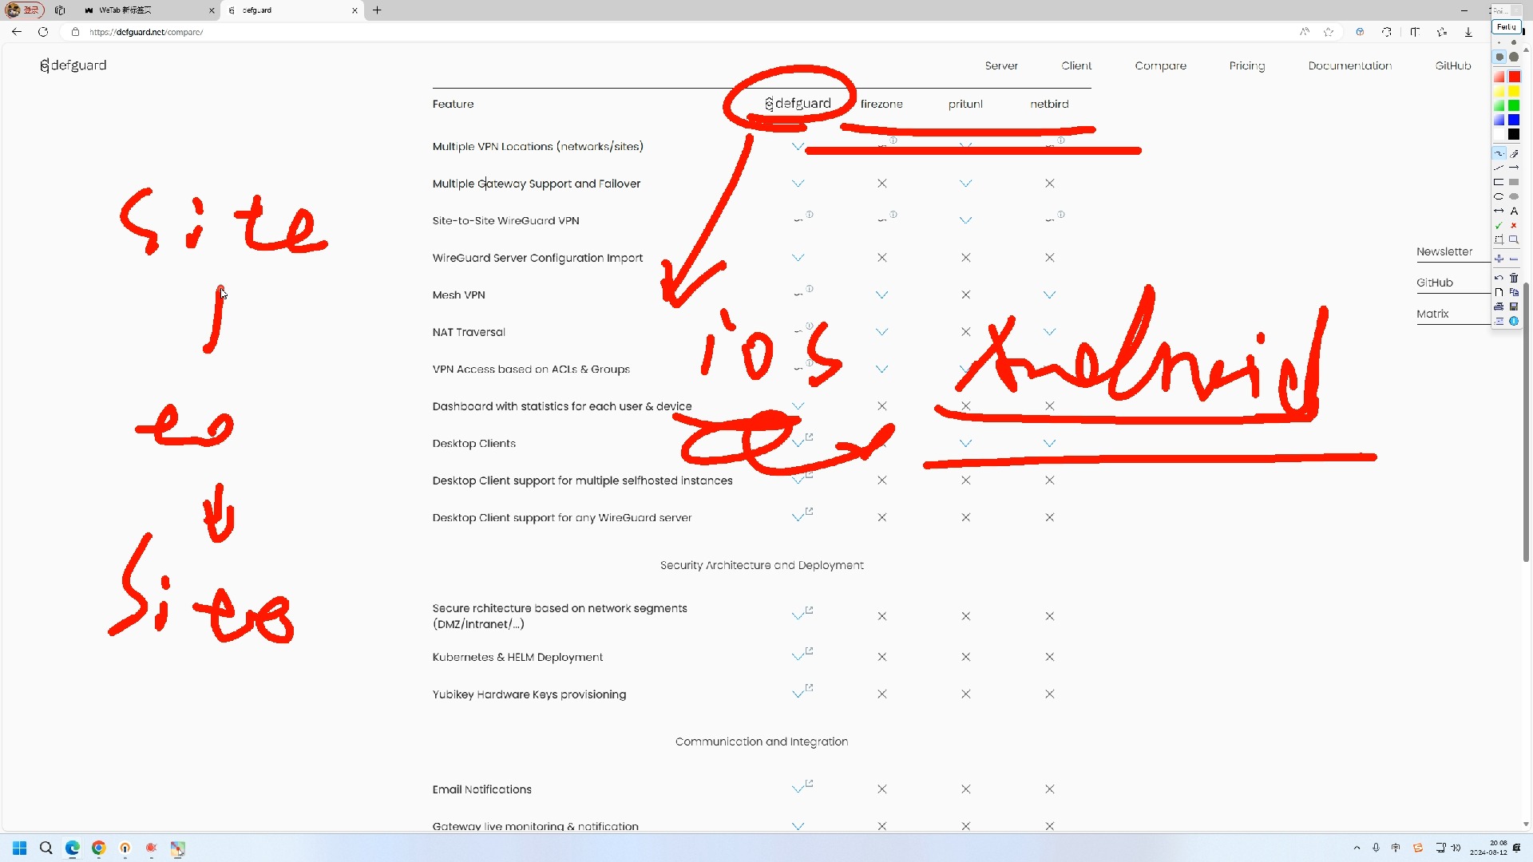Select the text 'A' annotation tool
Viewport: 1533px width, 862px height.
tap(1514, 212)
